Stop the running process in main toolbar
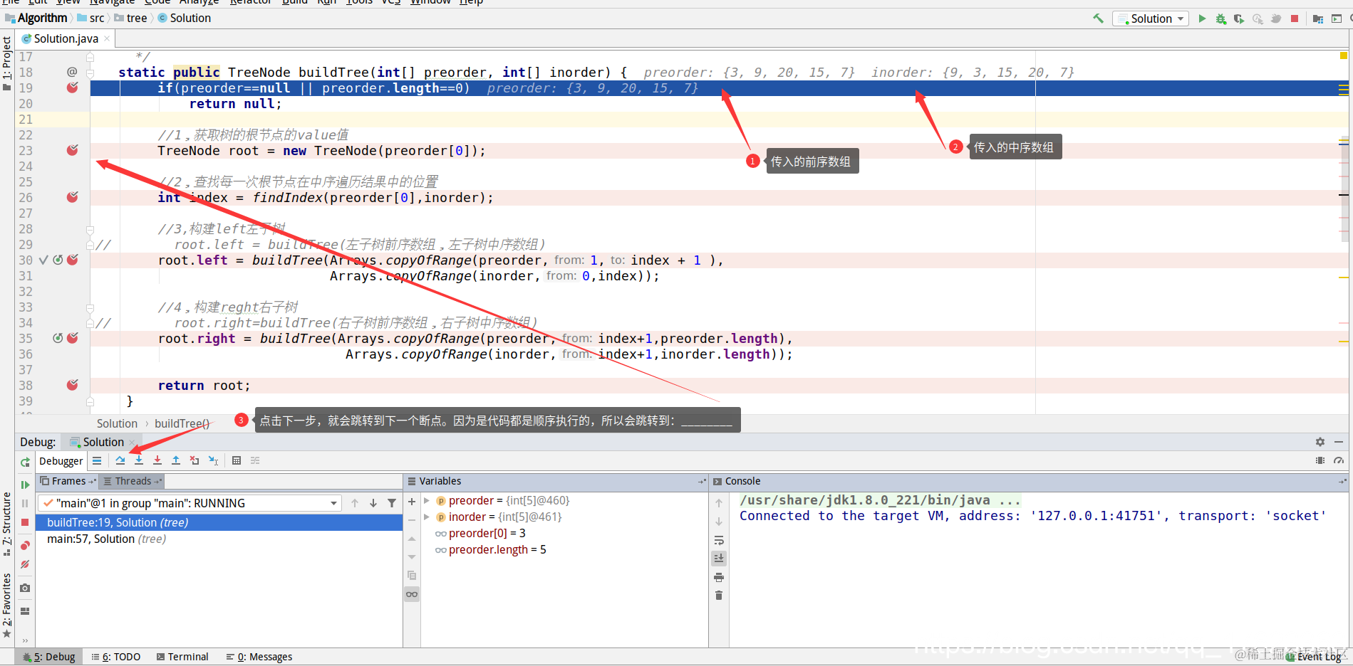The height and width of the screenshot is (666, 1353). tap(1295, 18)
